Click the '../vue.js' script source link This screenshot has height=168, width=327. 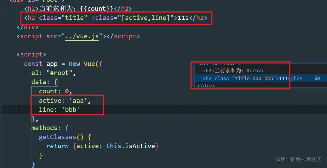(82, 36)
